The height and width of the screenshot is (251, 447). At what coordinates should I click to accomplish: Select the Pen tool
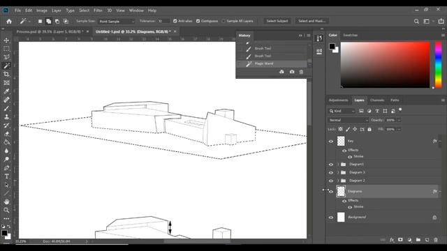pos(6,168)
